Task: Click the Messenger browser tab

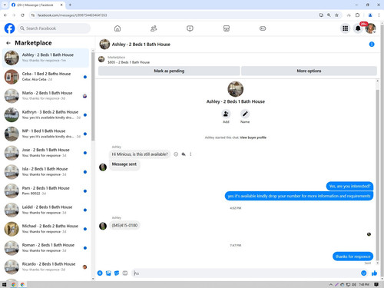Action: (38, 5)
